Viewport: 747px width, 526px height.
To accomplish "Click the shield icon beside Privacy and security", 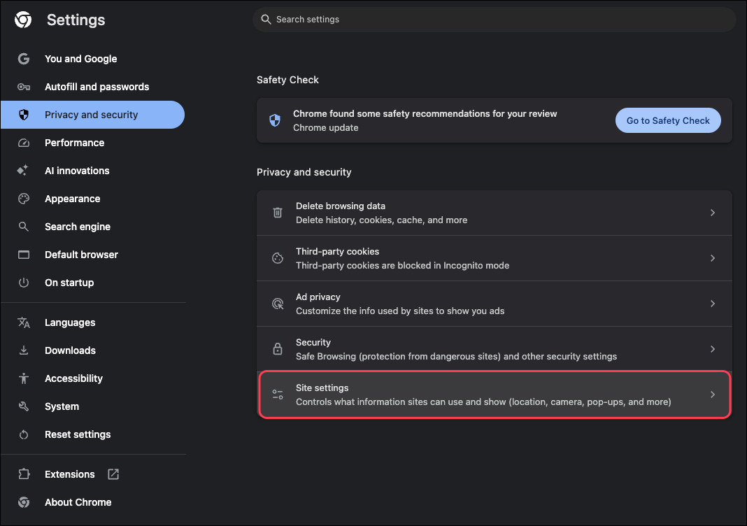I will (23, 115).
